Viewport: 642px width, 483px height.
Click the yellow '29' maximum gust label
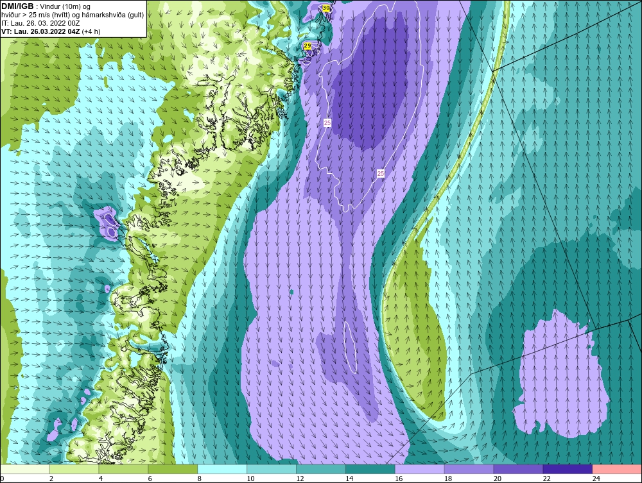pos(308,46)
